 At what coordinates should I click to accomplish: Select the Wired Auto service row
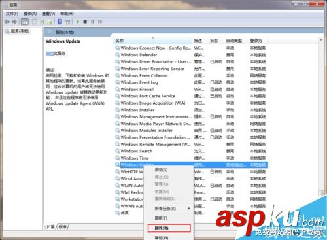132,179
